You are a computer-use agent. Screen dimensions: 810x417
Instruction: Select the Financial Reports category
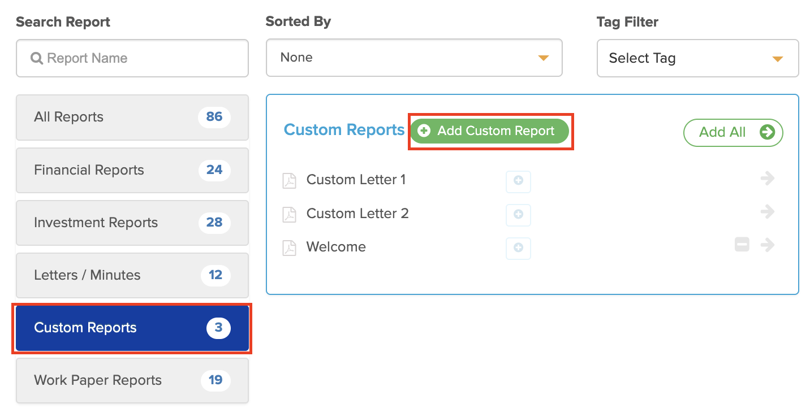click(x=132, y=170)
